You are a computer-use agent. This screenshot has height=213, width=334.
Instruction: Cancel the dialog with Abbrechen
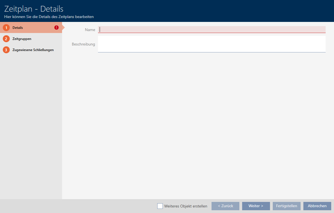(317, 206)
